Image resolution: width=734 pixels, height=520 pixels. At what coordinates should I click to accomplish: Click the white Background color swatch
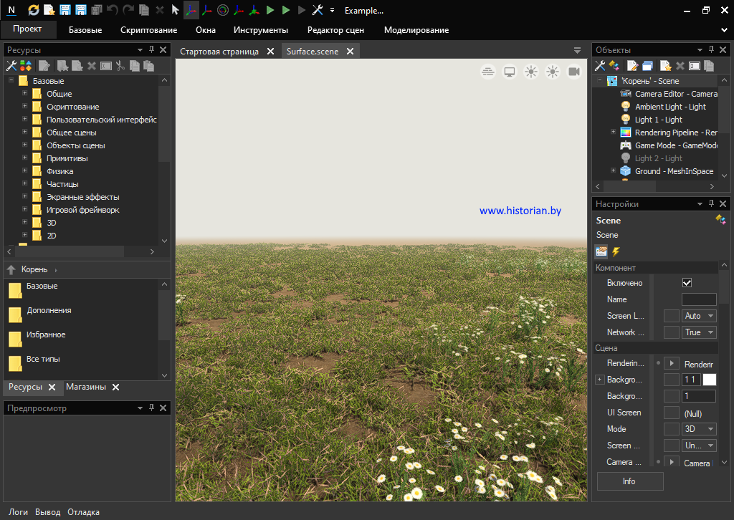coord(709,380)
